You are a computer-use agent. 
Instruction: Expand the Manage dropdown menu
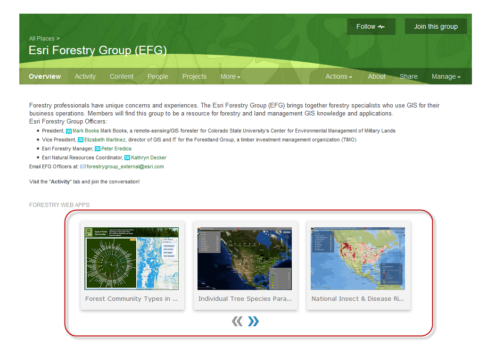(446, 76)
